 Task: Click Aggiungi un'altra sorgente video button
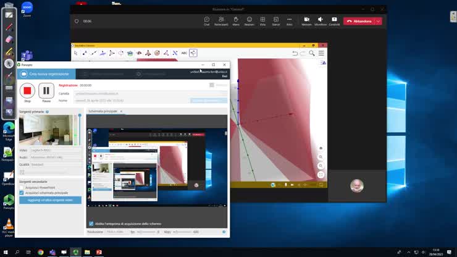point(50,200)
